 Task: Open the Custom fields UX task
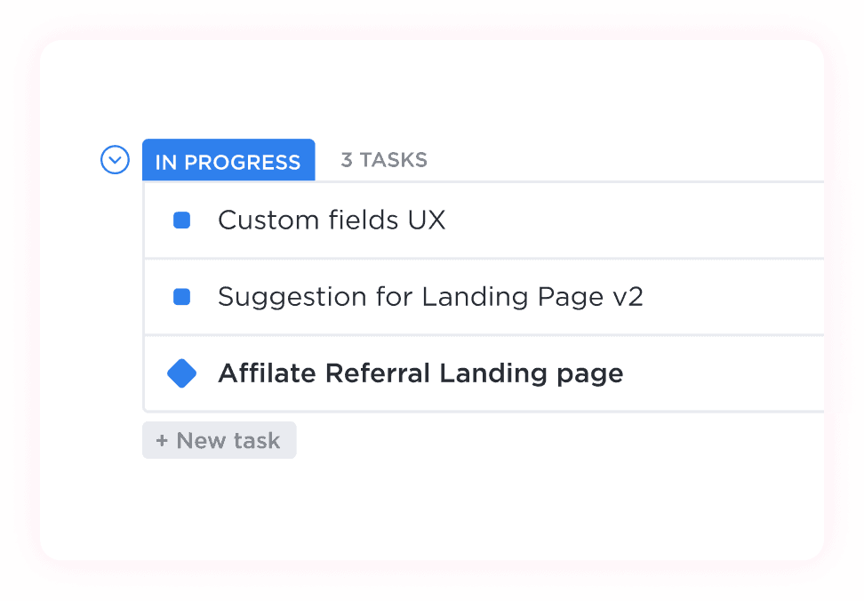[332, 220]
